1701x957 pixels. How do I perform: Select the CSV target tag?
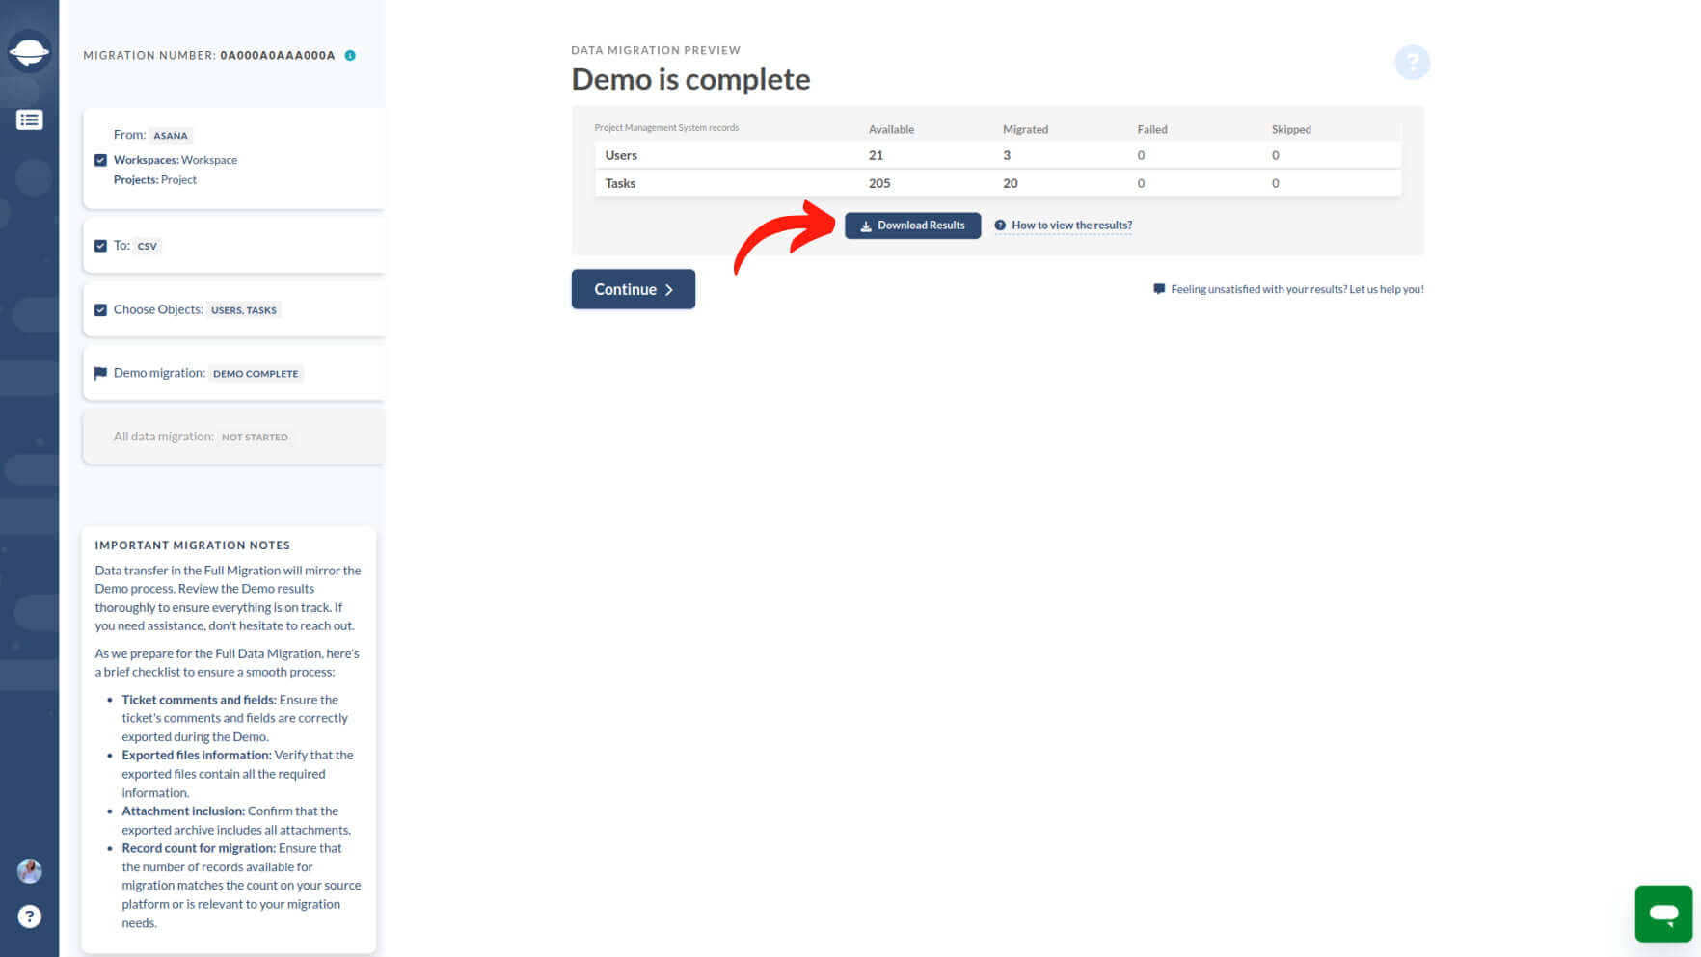pyautogui.click(x=147, y=246)
